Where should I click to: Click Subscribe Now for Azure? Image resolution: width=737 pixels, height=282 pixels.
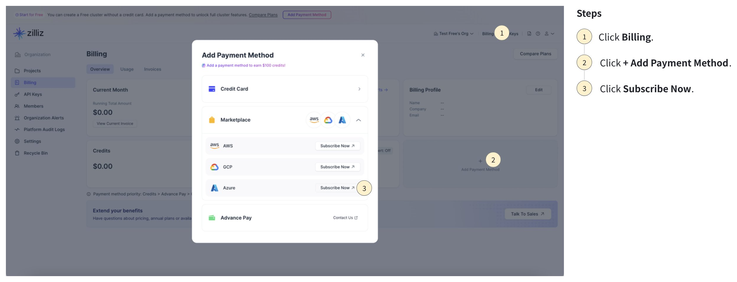[x=338, y=188]
